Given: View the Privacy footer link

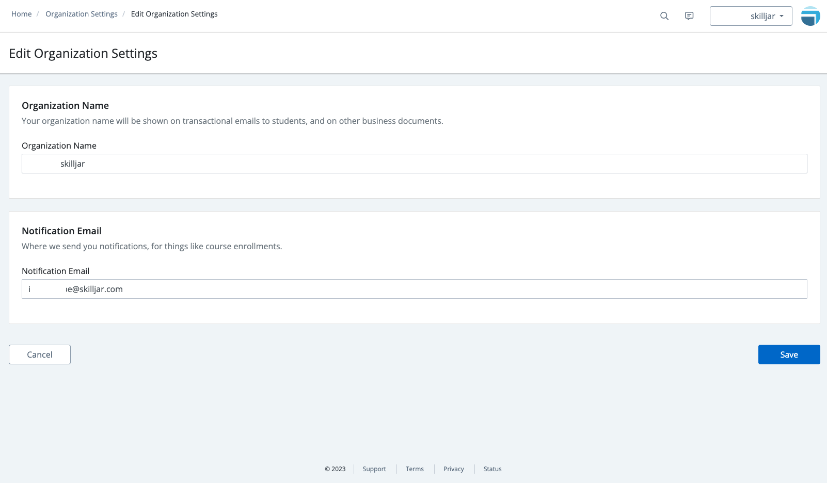Looking at the screenshot, I should (x=454, y=469).
